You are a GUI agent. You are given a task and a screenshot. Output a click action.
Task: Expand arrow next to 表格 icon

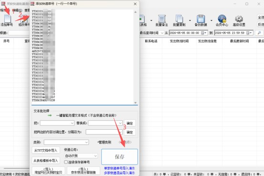[151, 21]
